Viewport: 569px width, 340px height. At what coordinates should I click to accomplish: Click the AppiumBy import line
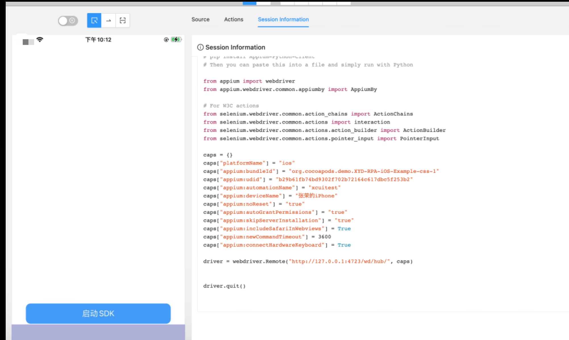[290, 89]
